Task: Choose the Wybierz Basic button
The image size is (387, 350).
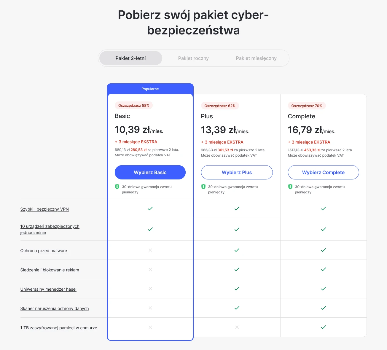Action: [x=150, y=172]
